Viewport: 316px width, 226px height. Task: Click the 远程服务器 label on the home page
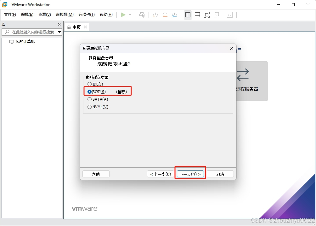tap(247, 89)
